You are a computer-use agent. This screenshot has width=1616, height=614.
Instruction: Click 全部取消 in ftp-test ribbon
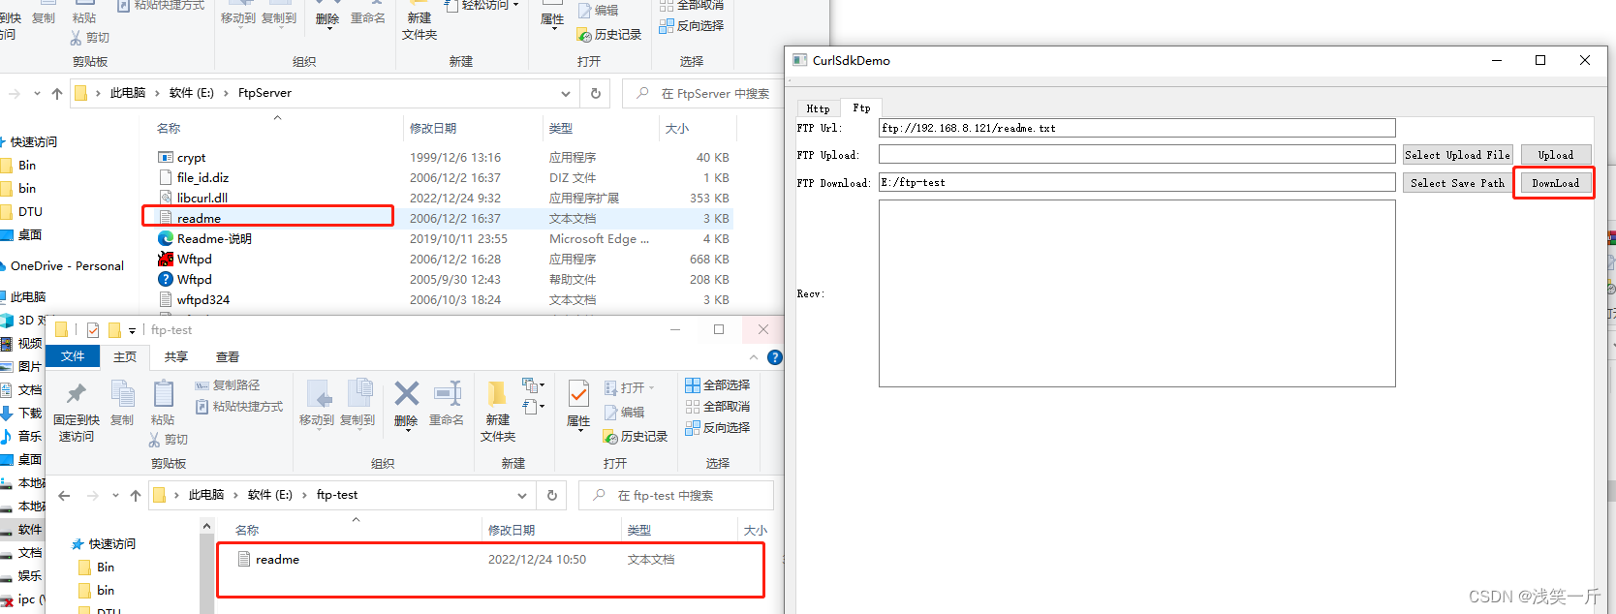(x=718, y=407)
